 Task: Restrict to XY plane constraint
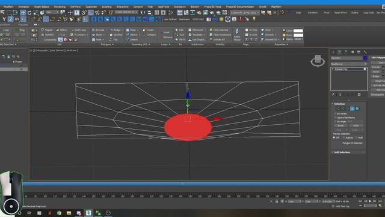click(x=17, y=19)
